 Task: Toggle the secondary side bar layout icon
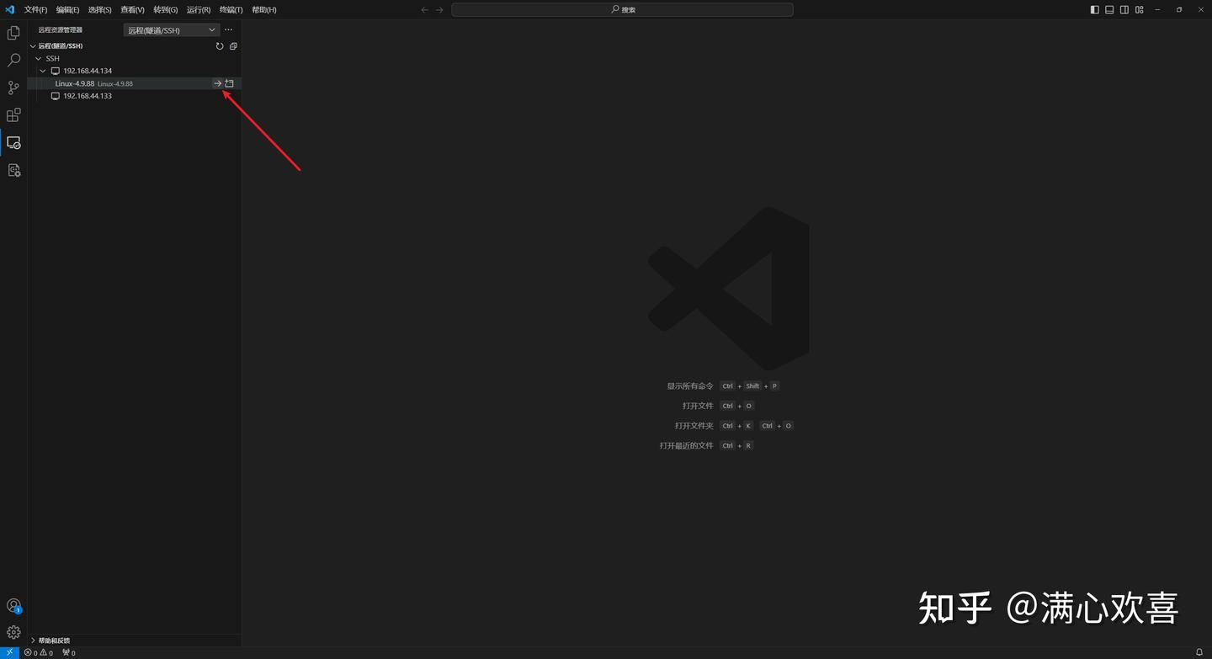click(x=1124, y=10)
